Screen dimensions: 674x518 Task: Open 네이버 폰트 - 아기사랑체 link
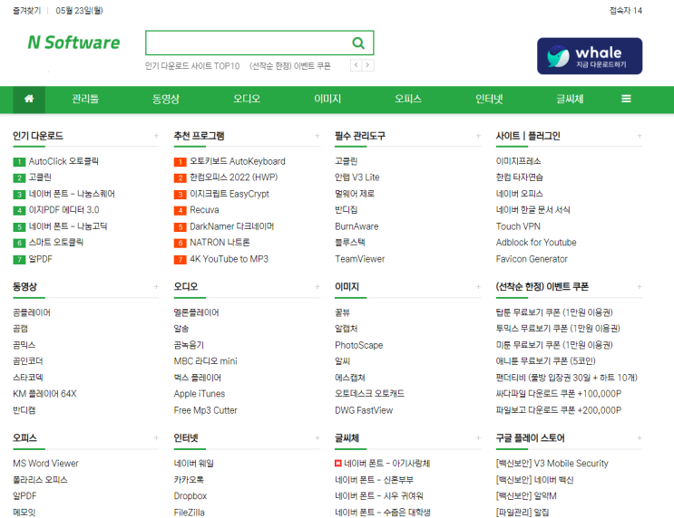pyautogui.click(x=386, y=464)
